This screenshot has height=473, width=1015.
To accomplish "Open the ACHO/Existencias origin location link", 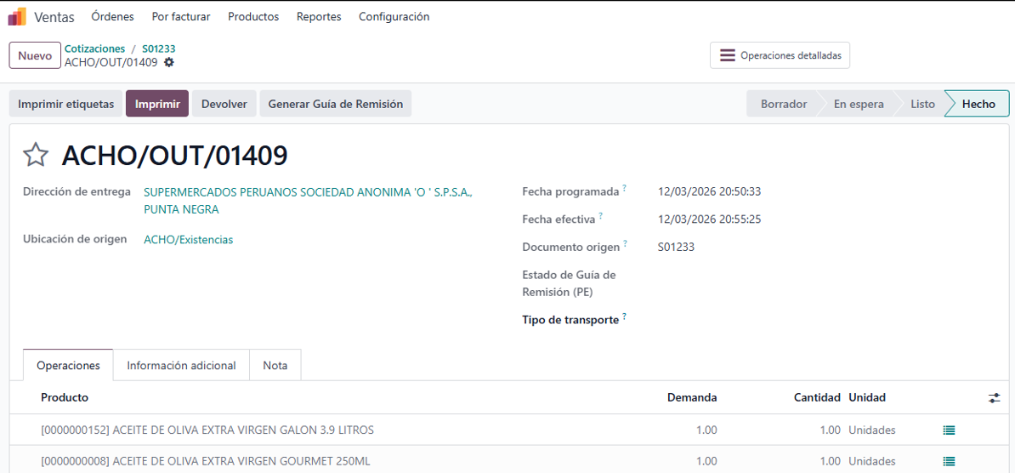I will click(x=188, y=240).
